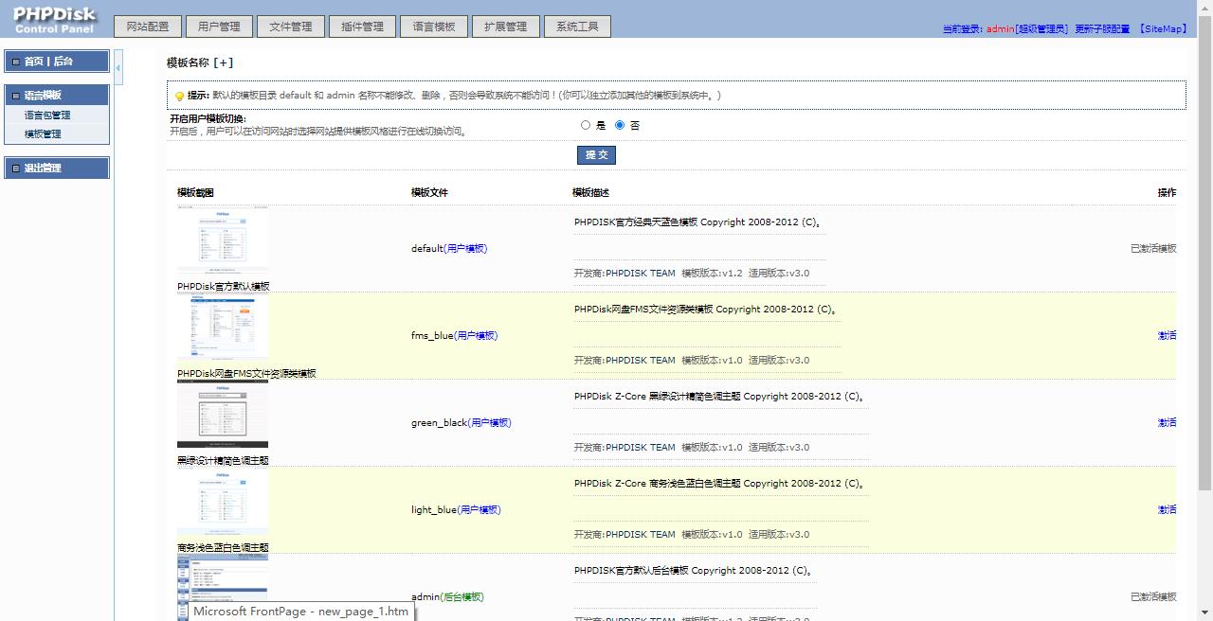
Task: Click the 'admin(后台模板)' file name
Action: point(447,597)
